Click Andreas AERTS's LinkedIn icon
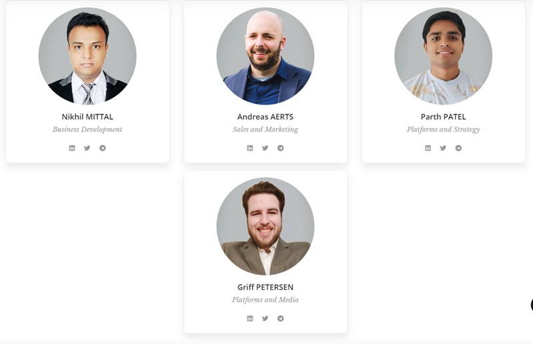 250,148
